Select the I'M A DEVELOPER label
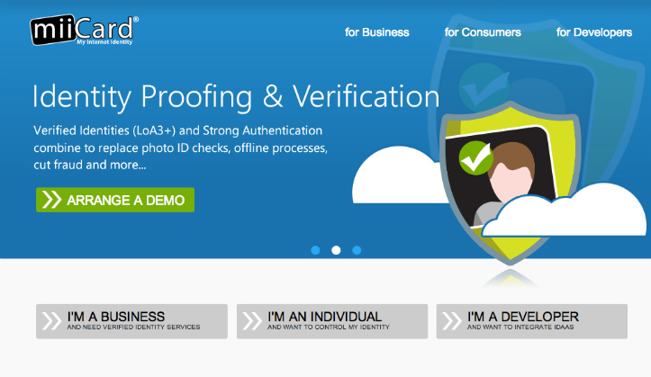This screenshot has width=651, height=377. 522,317
